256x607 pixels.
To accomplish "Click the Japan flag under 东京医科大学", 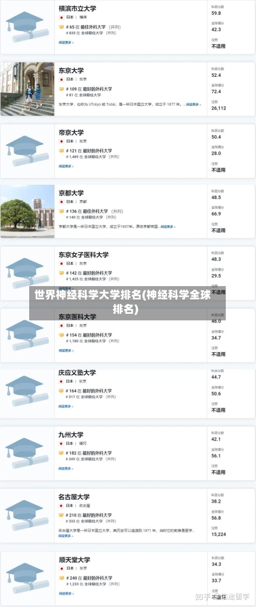I will tap(61, 326).
